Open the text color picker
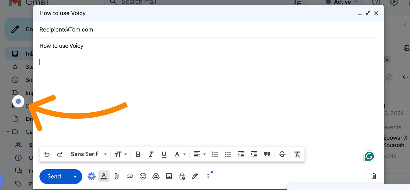This screenshot has height=190, width=410. pyautogui.click(x=180, y=154)
